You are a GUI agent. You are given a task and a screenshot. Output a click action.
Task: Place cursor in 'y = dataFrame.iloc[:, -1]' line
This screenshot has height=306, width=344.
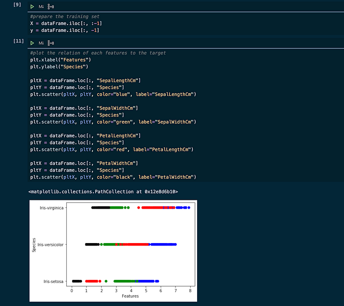[65, 30]
